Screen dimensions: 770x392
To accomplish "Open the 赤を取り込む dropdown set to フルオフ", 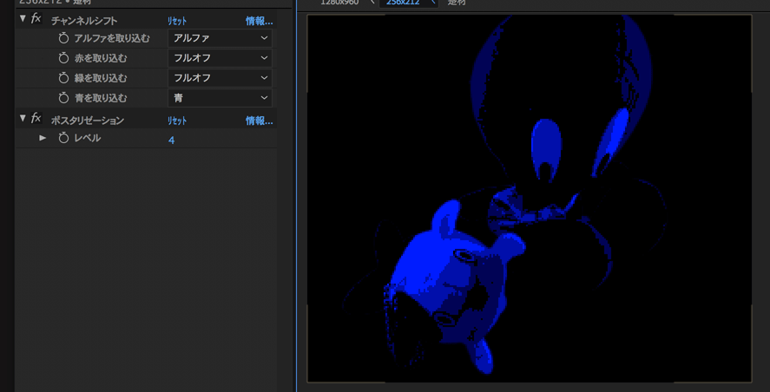I will point(220,58).
